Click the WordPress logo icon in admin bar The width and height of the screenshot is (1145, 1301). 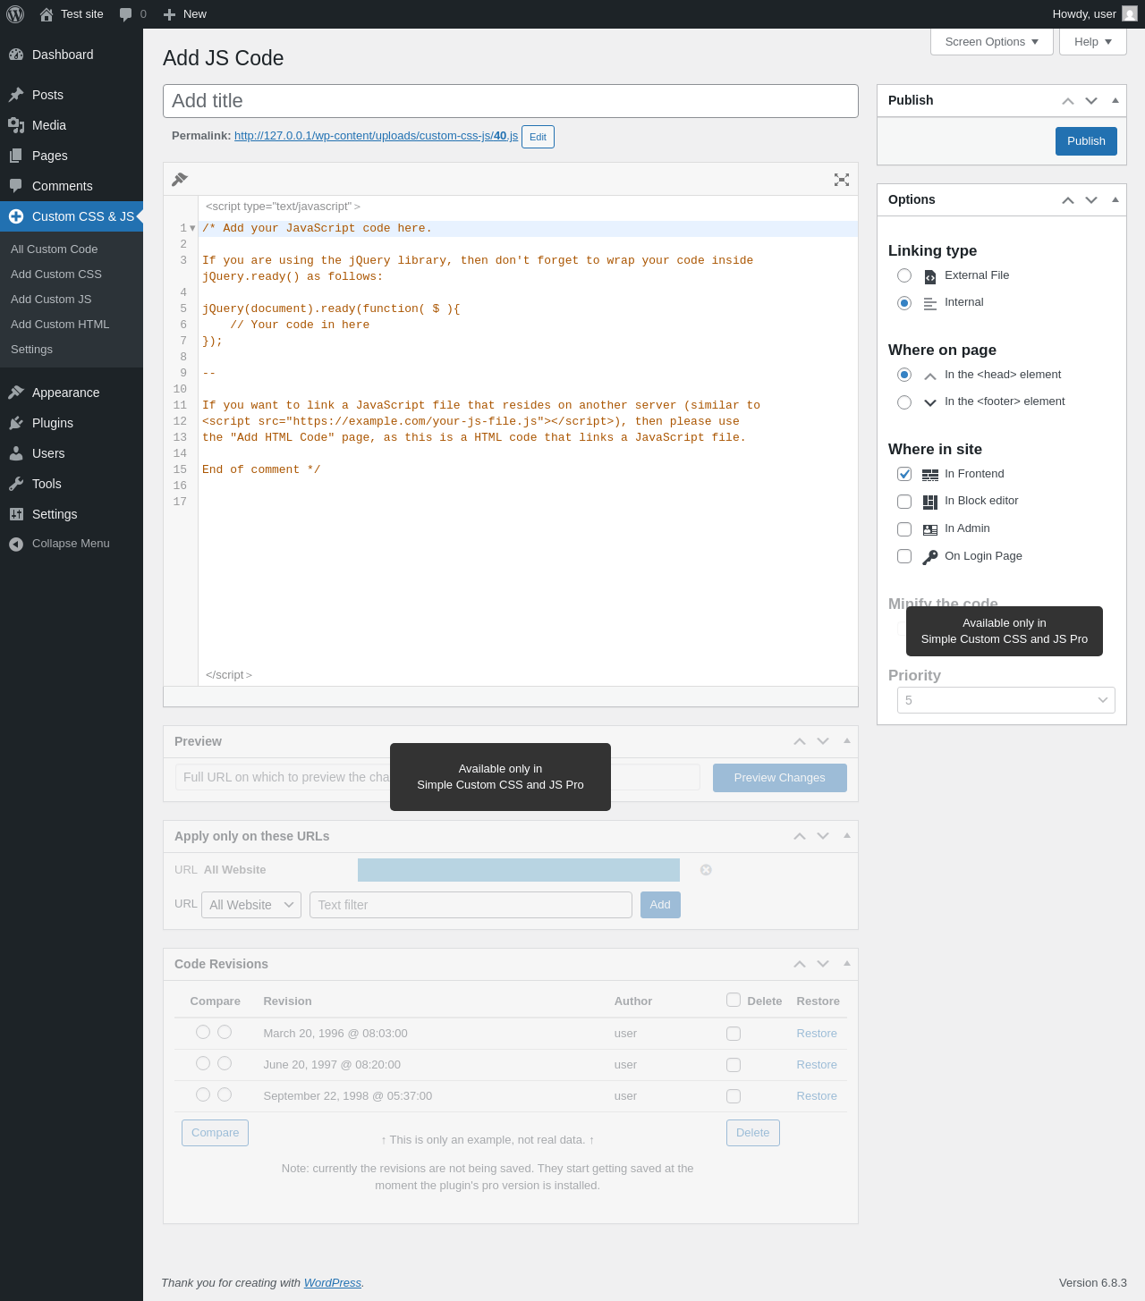point(15,14)
